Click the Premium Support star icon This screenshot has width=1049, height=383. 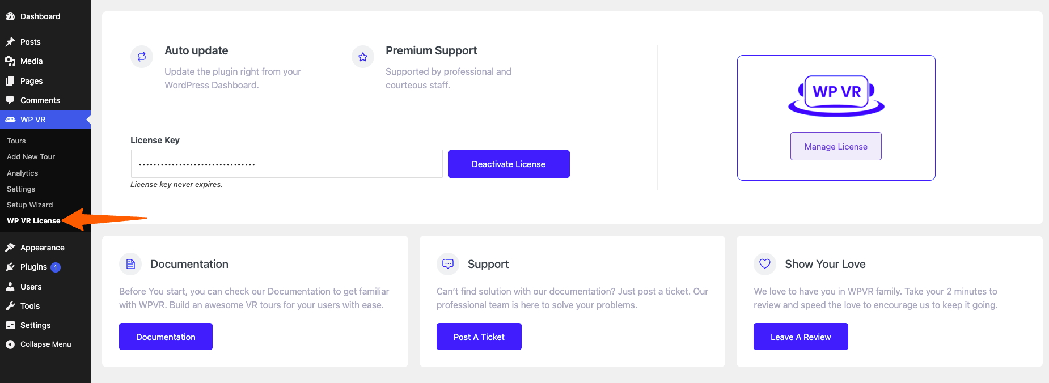click(363, 57)
